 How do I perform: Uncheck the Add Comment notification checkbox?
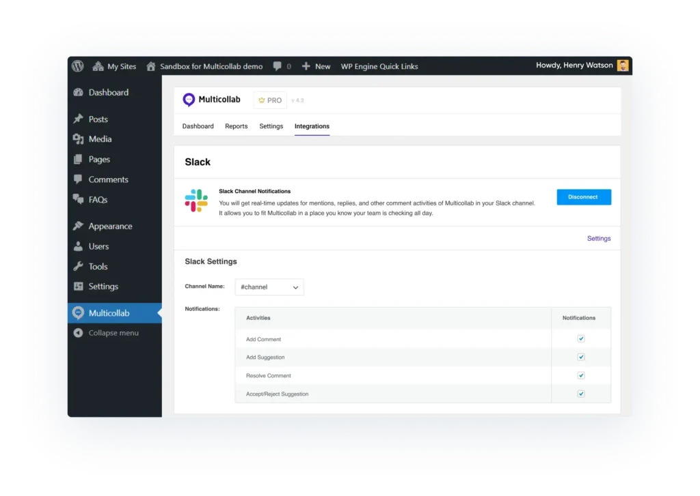click(581, 338)
